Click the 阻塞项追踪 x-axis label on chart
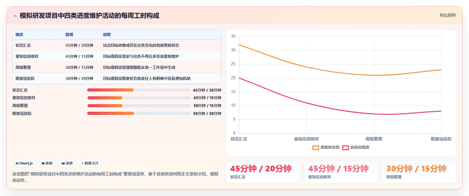 click(x=441, y=139)
